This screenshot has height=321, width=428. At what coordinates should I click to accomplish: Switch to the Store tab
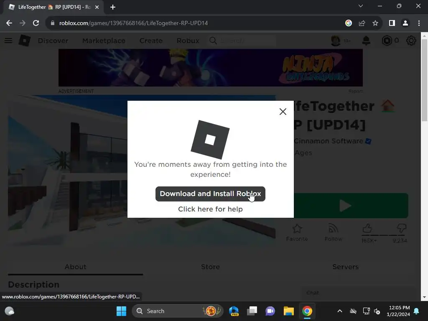210,267
